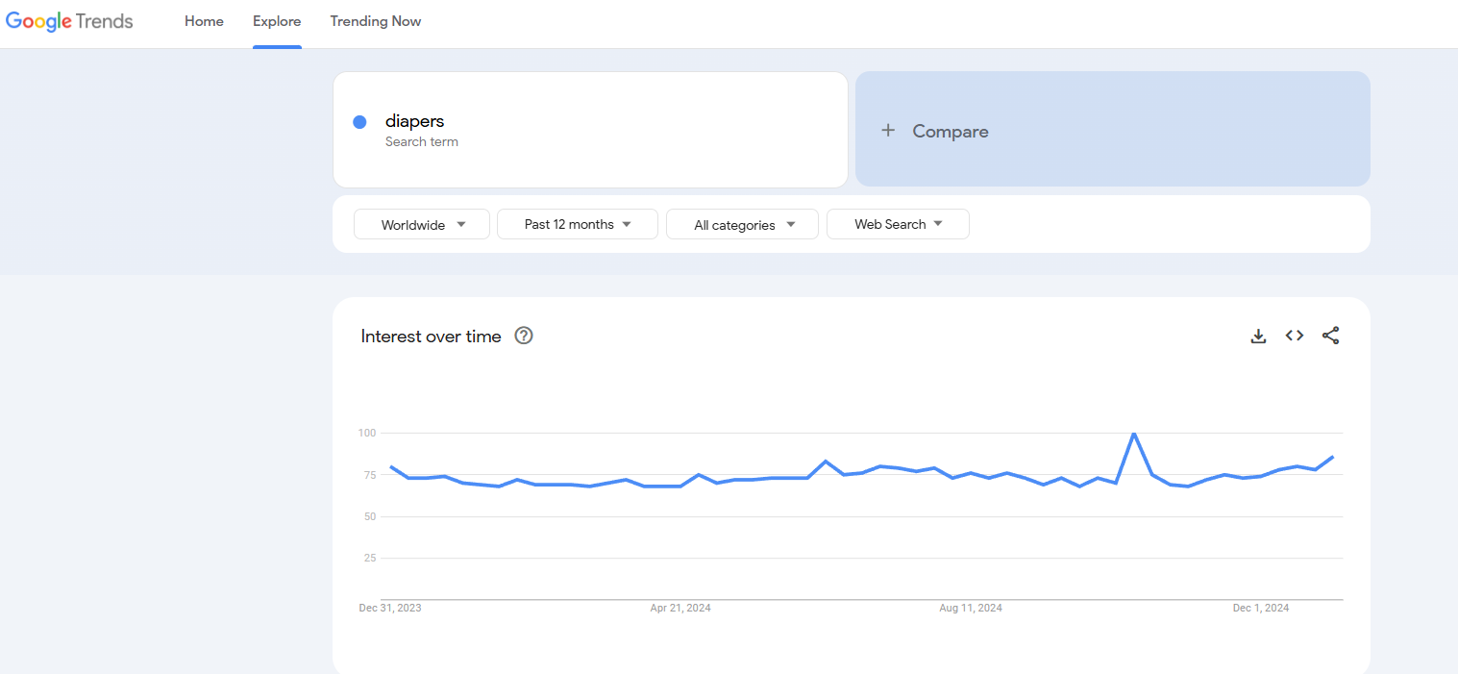The image size is (1458, 674).
Task: Download the chart data as CSV
Action: pyautogui.click(x=1258, y=336)
